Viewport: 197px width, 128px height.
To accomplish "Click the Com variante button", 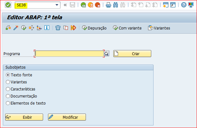I will point(127,28).
